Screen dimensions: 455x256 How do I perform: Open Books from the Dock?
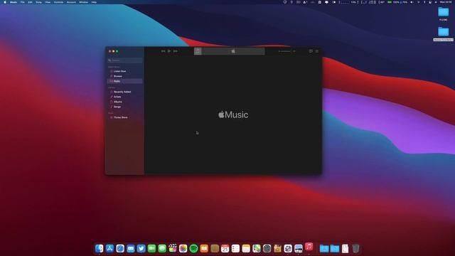(204, 248)
